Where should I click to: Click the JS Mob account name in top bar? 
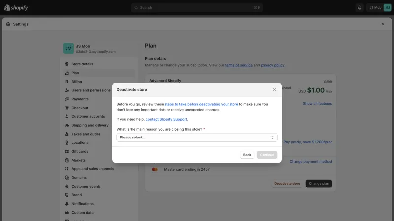[x=375, y=8]
